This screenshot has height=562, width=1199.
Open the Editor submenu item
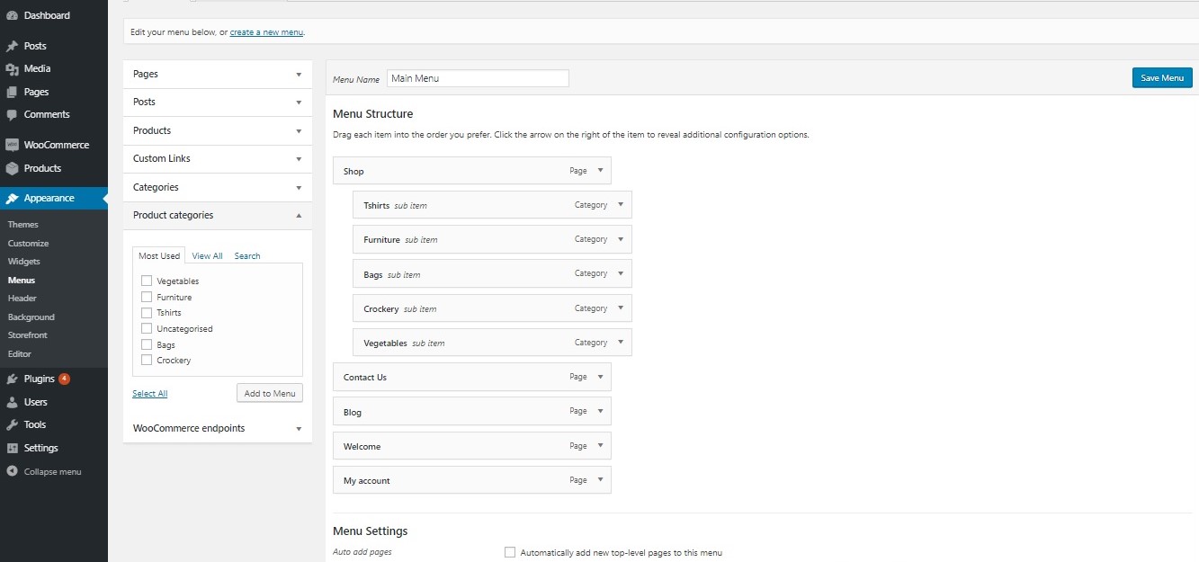click(x=20, y=353)
